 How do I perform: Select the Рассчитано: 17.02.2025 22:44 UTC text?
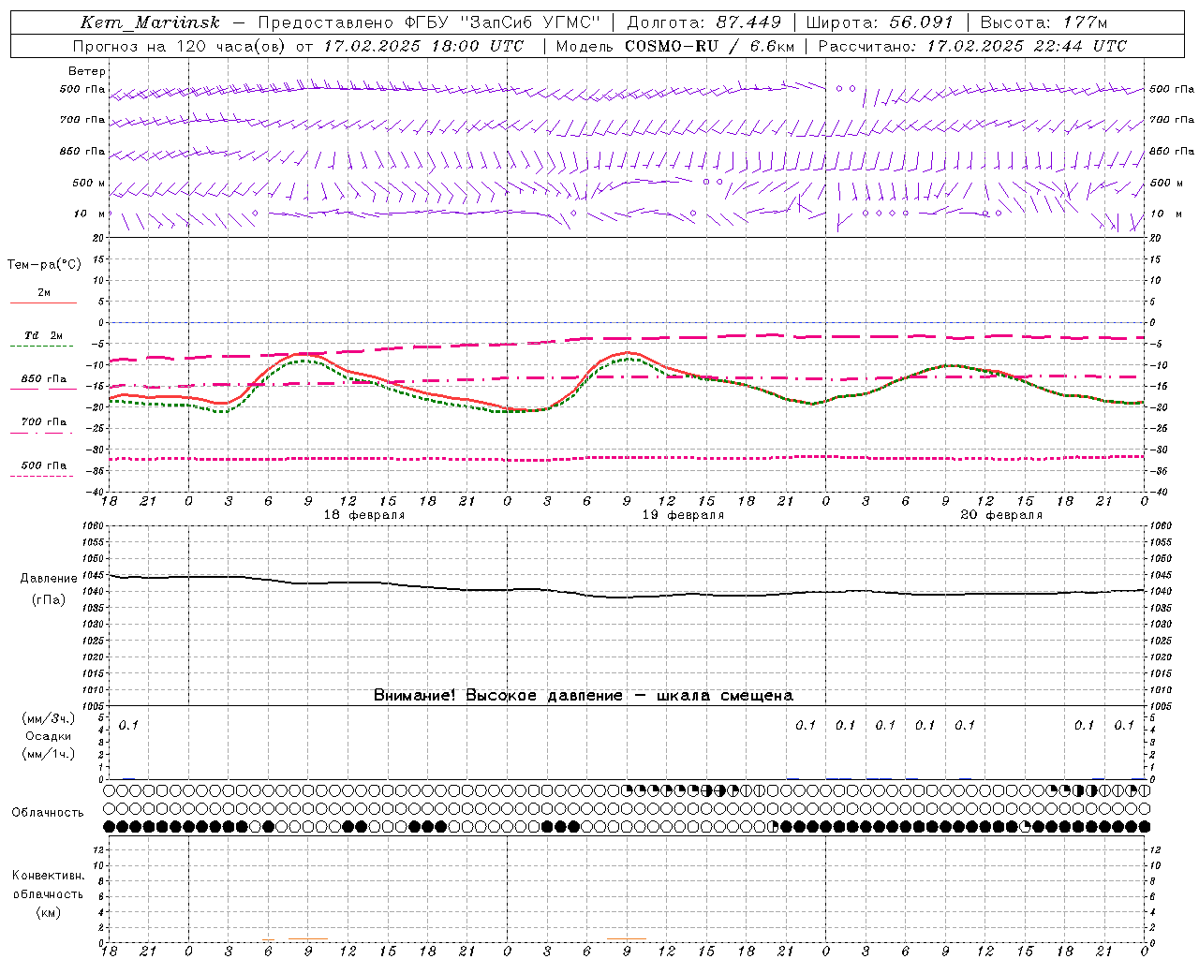click(972, 46)
